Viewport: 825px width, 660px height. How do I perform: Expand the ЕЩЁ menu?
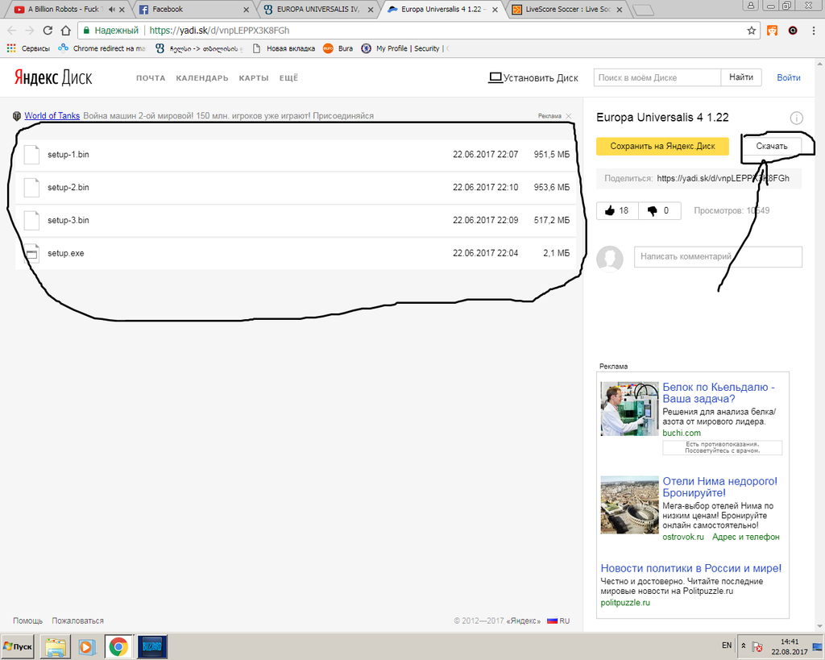tap(288, 78)
